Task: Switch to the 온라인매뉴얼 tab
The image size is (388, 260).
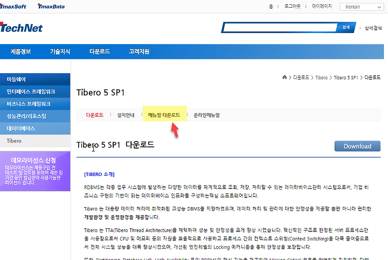Action: [206, 115]
